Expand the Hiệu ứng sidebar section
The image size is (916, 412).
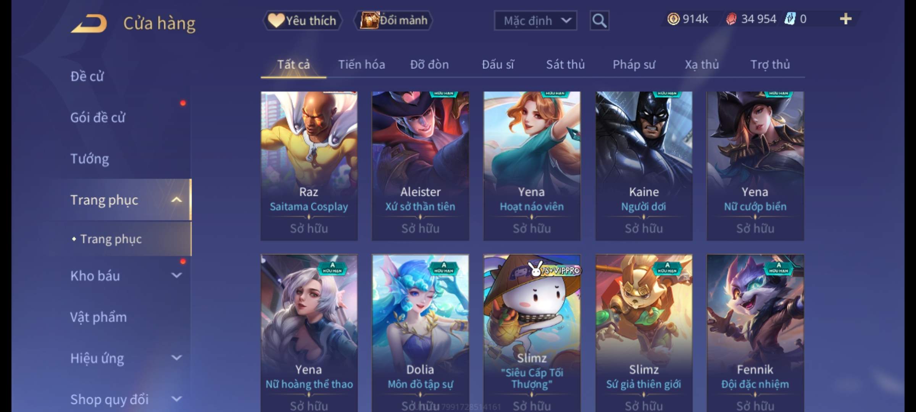[176, 358]
